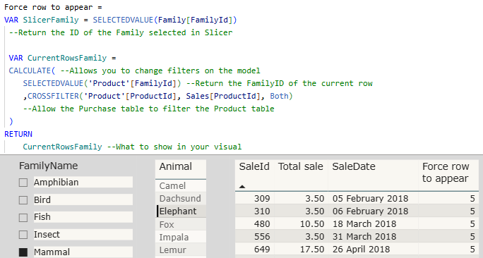Screen dimensions: 483x258
Task: Place cursor on measure name line 'Force row to appear ='
Action: (x=53, y=7)
